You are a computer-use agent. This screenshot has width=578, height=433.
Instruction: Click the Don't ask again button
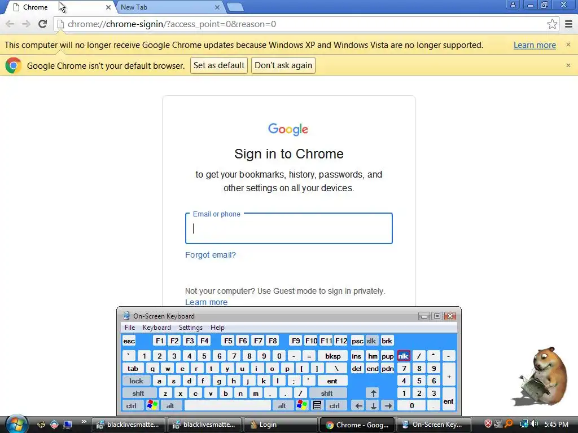(x=283, y=65)
